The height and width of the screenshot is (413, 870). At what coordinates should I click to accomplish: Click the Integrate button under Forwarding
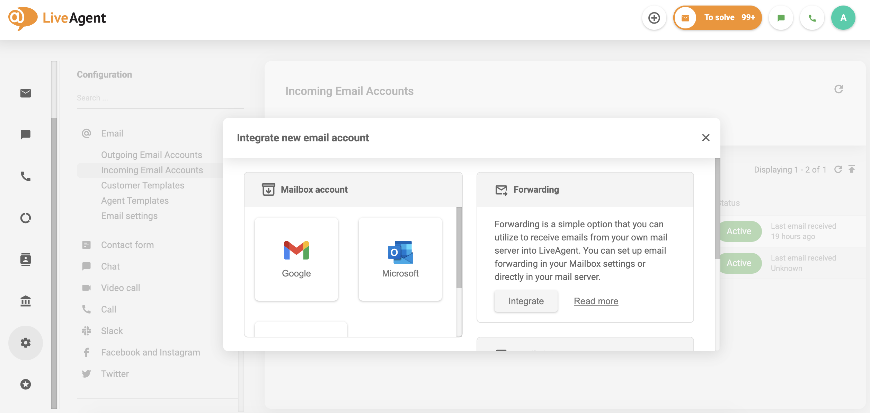point(526,301)
